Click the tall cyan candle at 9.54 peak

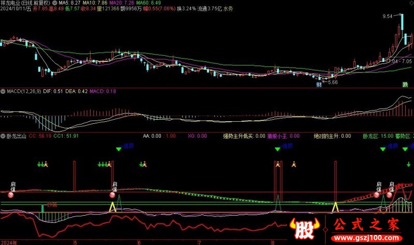pos(402,22)
